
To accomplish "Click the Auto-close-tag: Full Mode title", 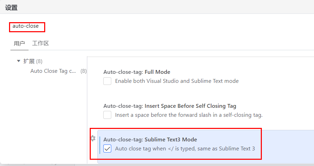I will [137, 72].
